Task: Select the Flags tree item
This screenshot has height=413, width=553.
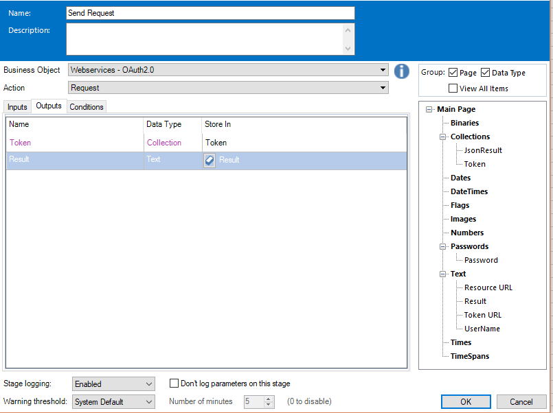Action: click(460, 205)
